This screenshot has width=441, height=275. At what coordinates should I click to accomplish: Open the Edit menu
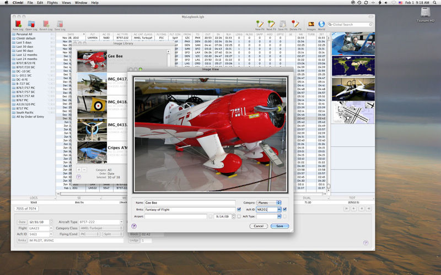pos(40,3)
